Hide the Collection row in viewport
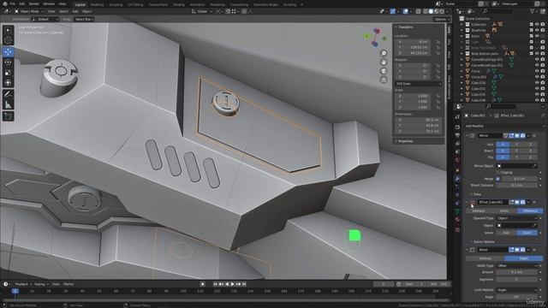This screenshot has width=548, height=308. pyautogui.click(x=537, y=25)
